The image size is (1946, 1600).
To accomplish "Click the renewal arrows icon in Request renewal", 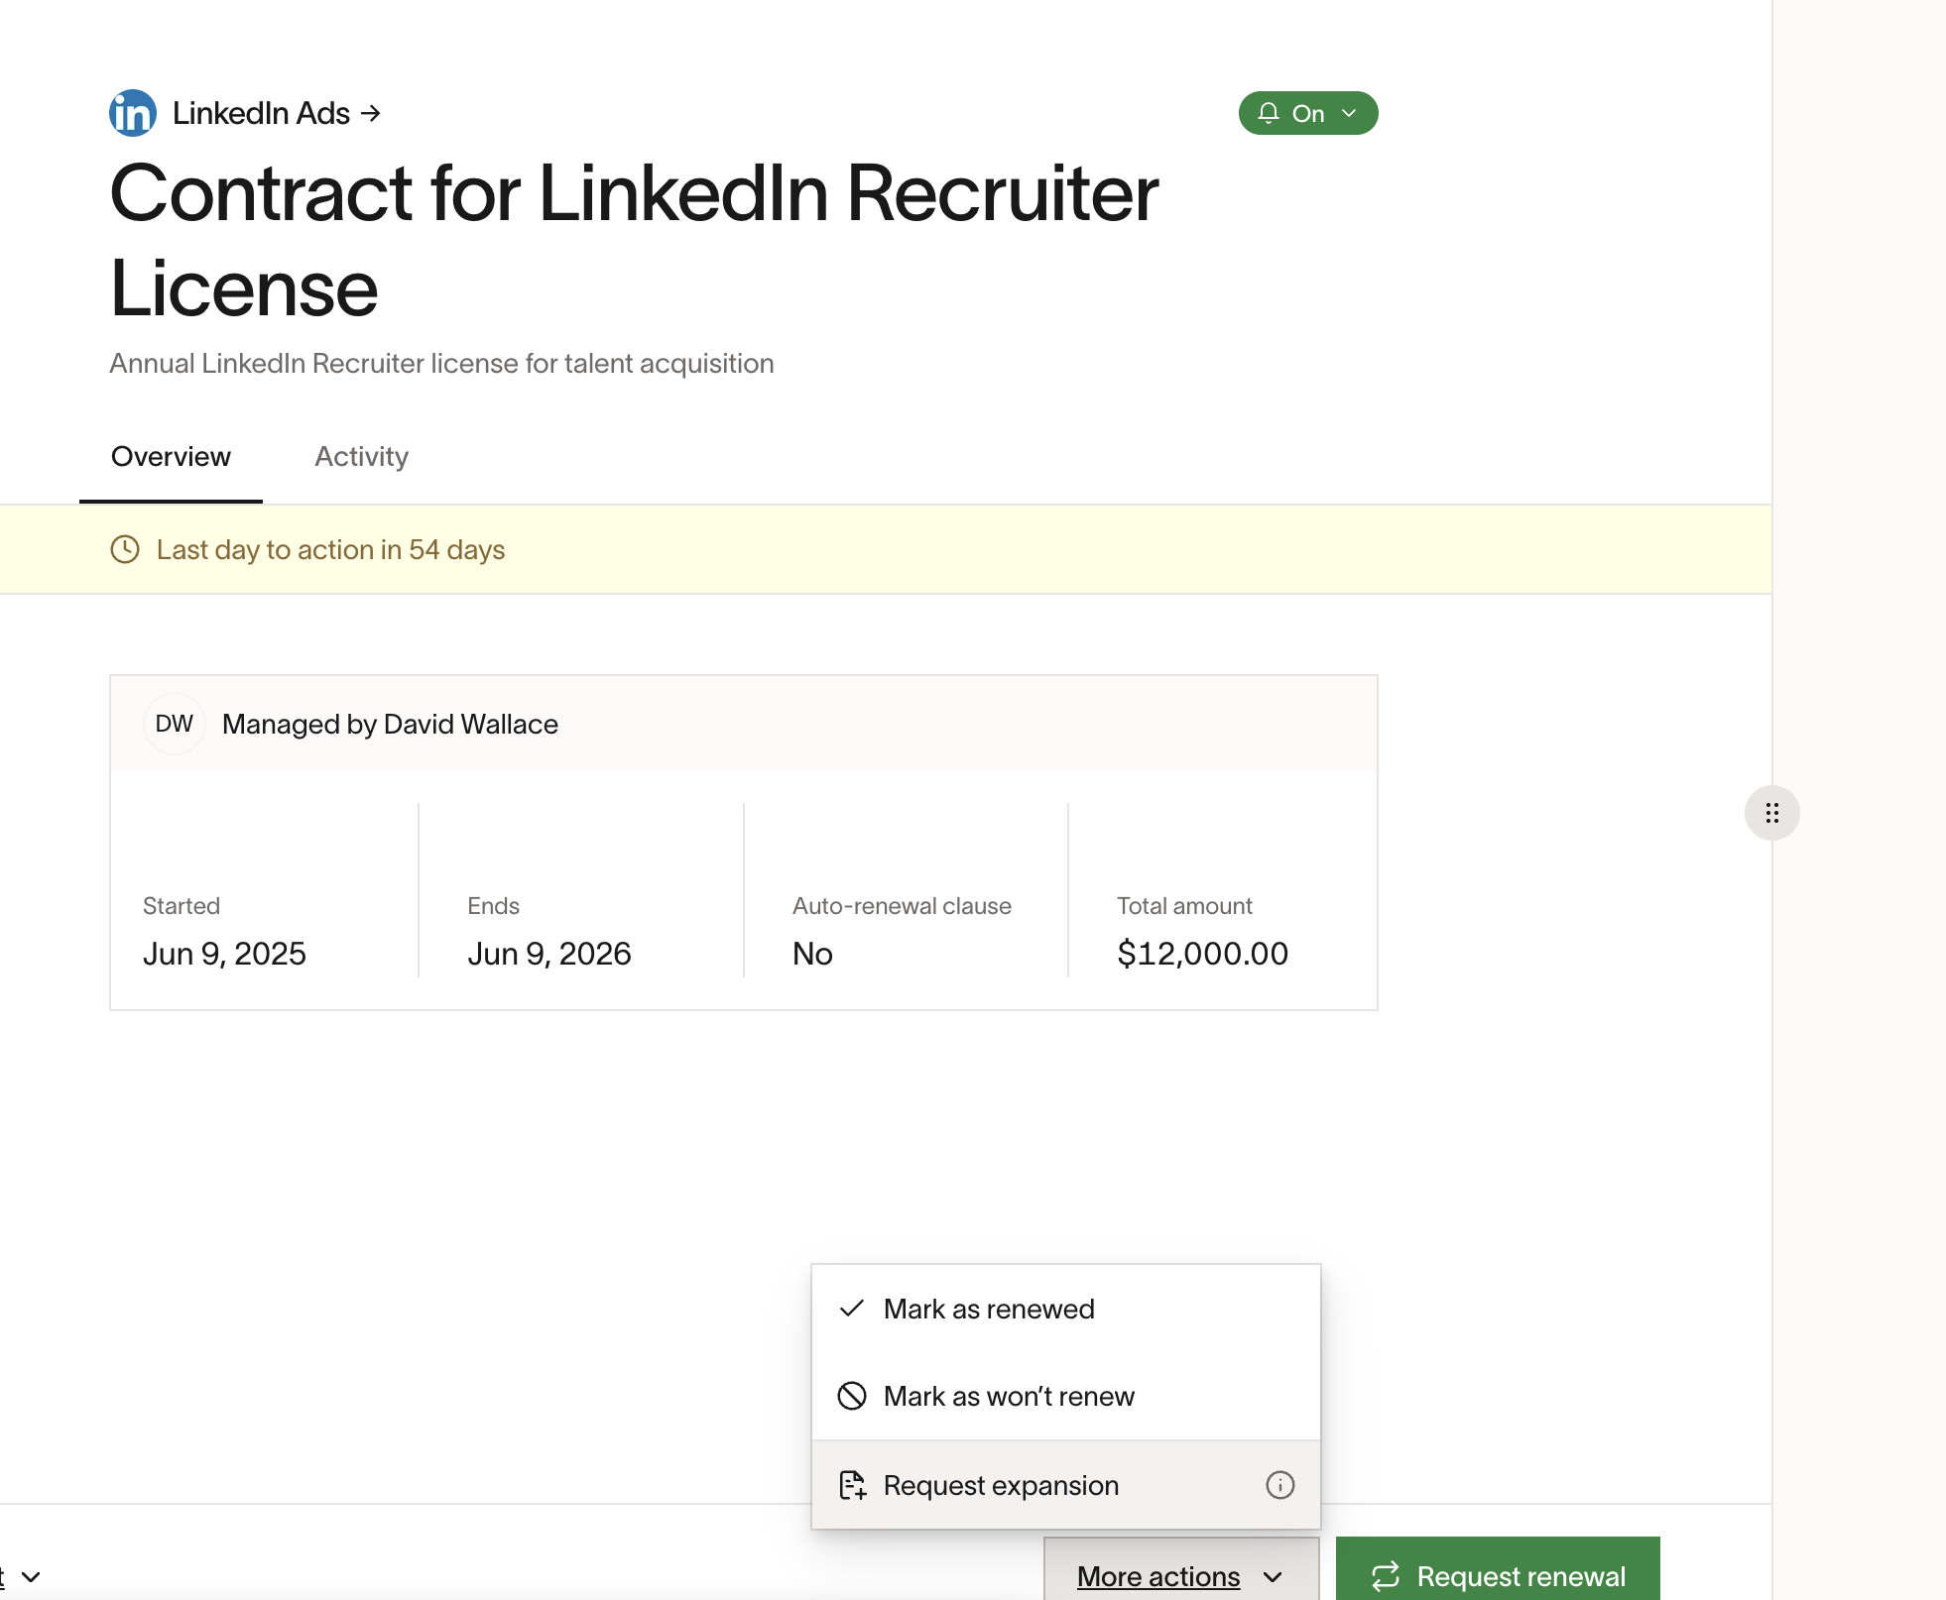I will (1386, 1576).
